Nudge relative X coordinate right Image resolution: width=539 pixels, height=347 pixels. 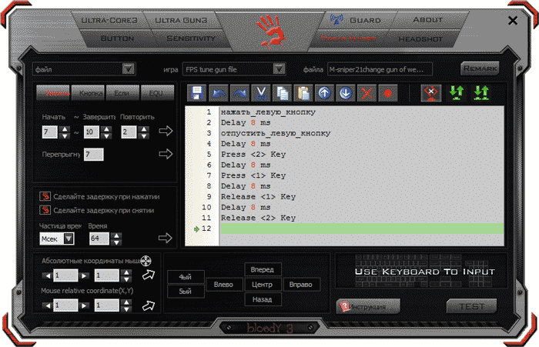tap(84, 305)
